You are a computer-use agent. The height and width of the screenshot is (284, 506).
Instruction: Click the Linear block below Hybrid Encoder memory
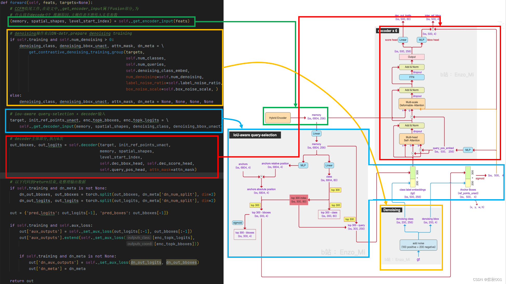[x=316, y=134]
